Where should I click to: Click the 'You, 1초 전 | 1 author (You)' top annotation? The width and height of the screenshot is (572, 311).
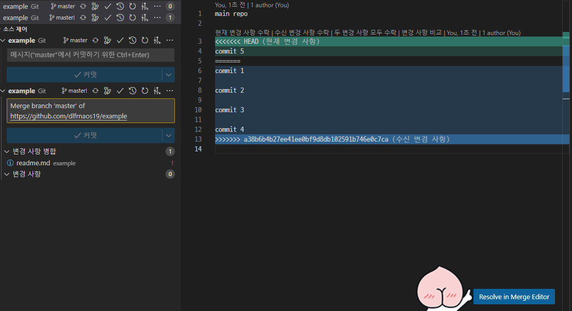[252, 5]
